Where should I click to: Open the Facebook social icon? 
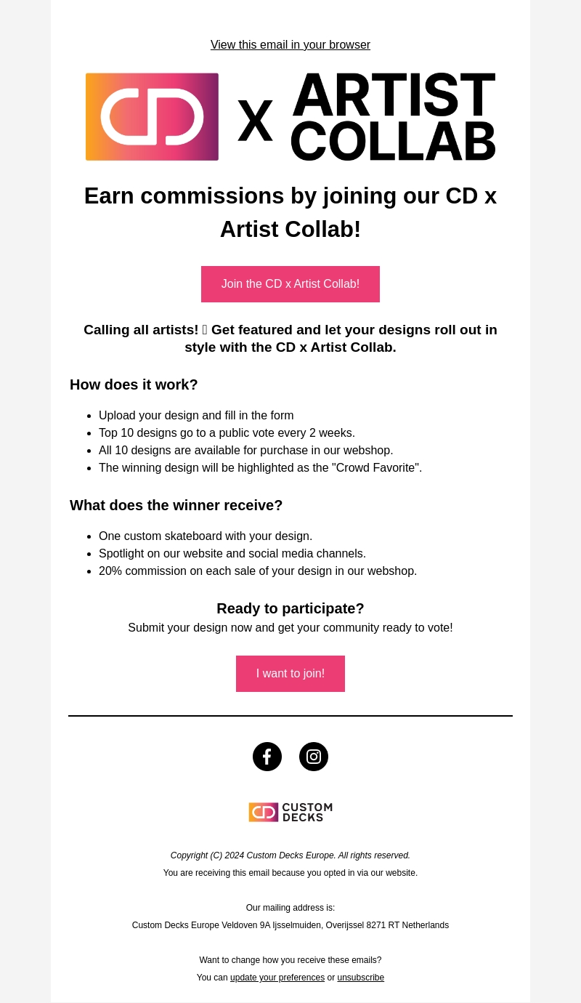[x=267, y=757]
